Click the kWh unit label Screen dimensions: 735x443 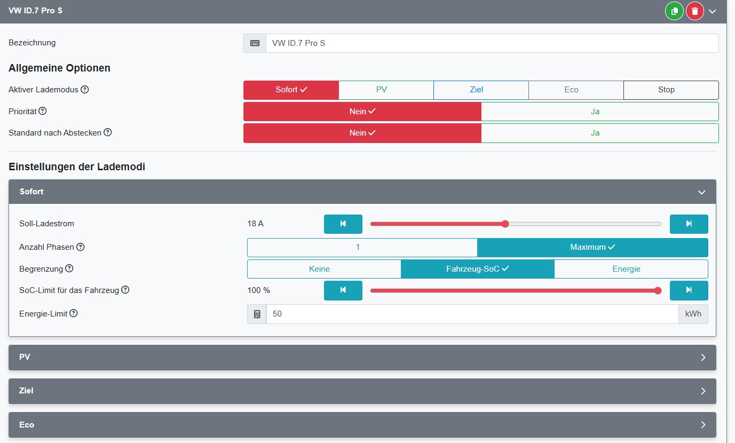(x=693, y=314)
